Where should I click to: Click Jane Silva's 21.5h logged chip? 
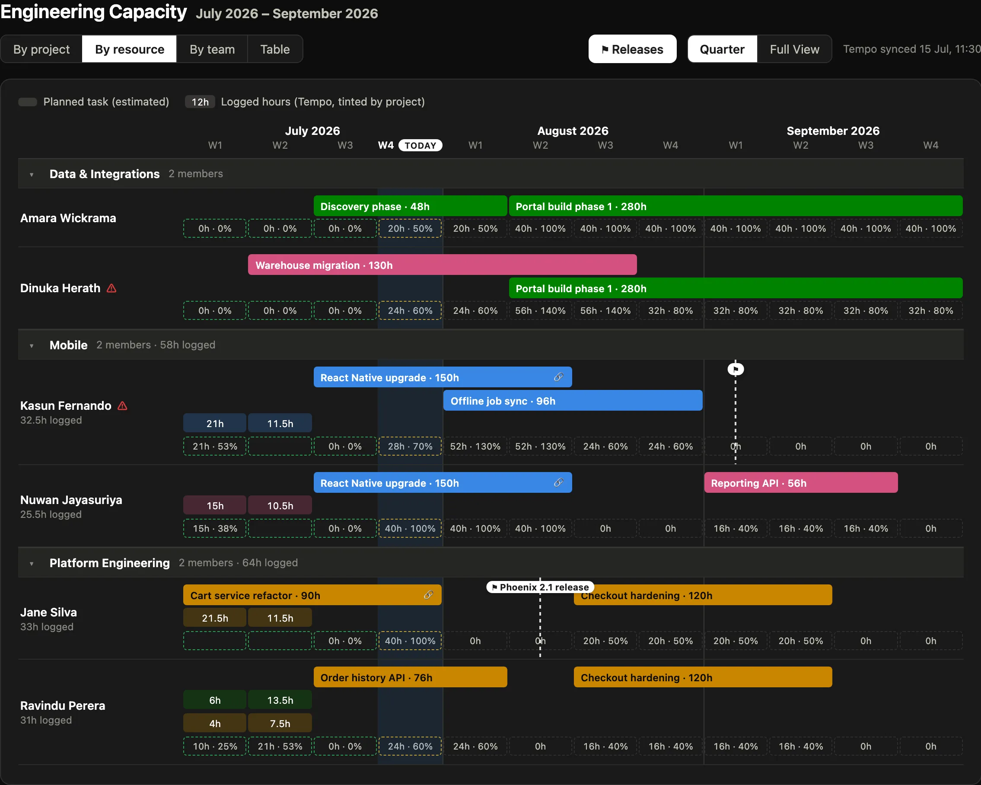(215, 618)
